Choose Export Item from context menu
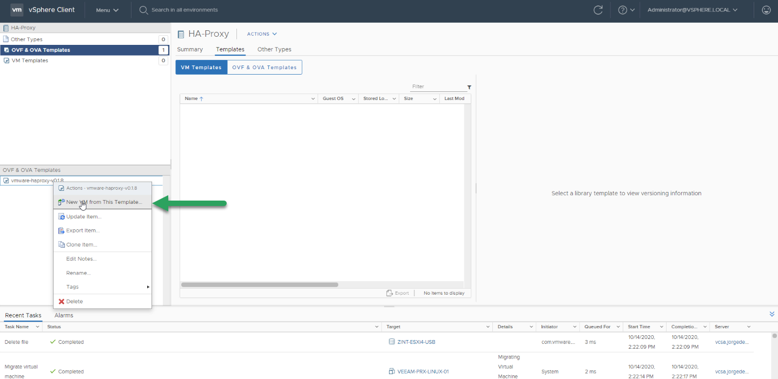 (102, 230)
